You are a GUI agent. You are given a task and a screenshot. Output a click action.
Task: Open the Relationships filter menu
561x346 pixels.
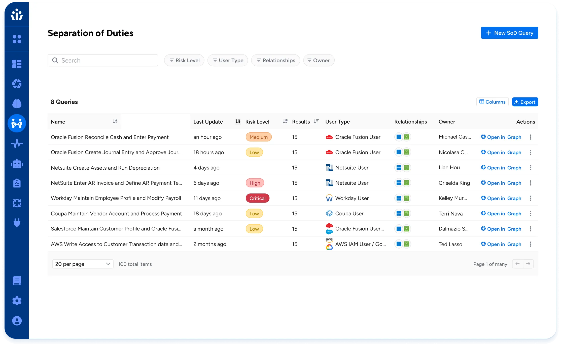[x=276, y=61]
